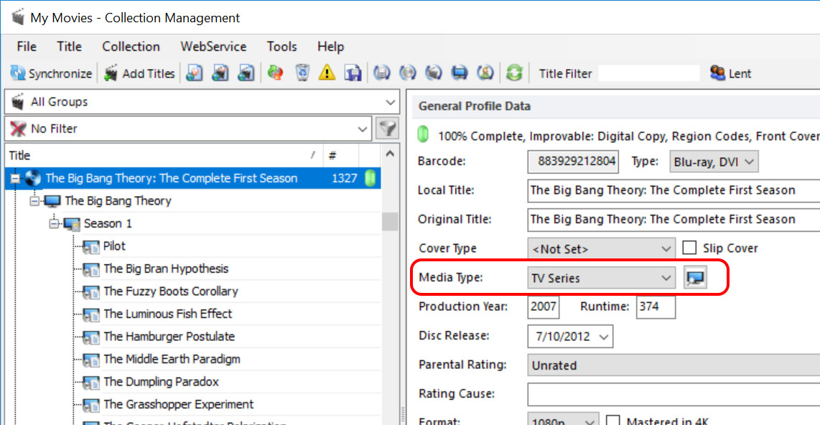Click the episode icon next to The Hamburger Postulate
Screen dimensions: 820x425
[x=91, y=337]
